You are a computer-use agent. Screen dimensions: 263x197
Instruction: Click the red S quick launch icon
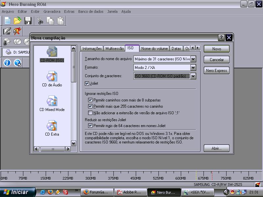coord(65,192)
